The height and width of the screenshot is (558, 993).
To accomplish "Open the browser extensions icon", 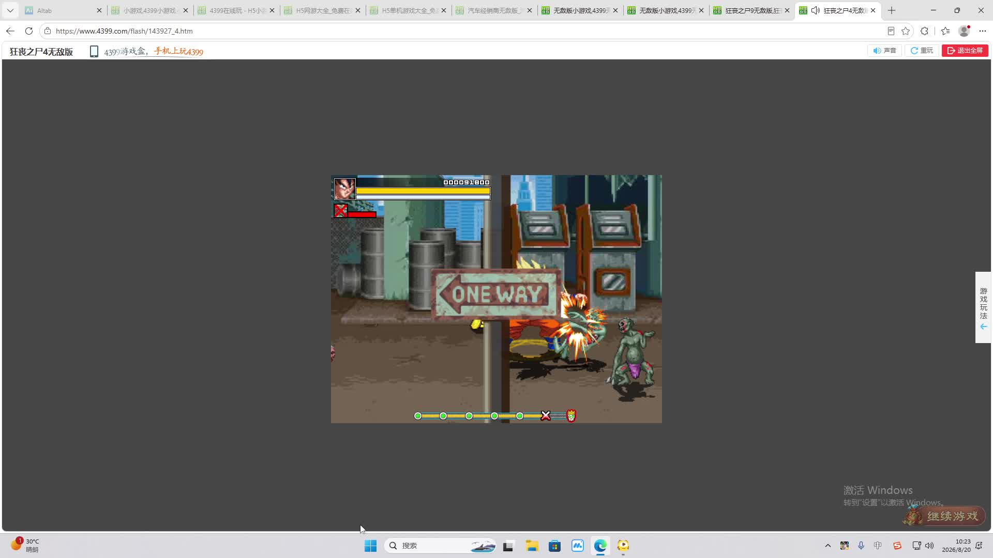I will 925,31.
